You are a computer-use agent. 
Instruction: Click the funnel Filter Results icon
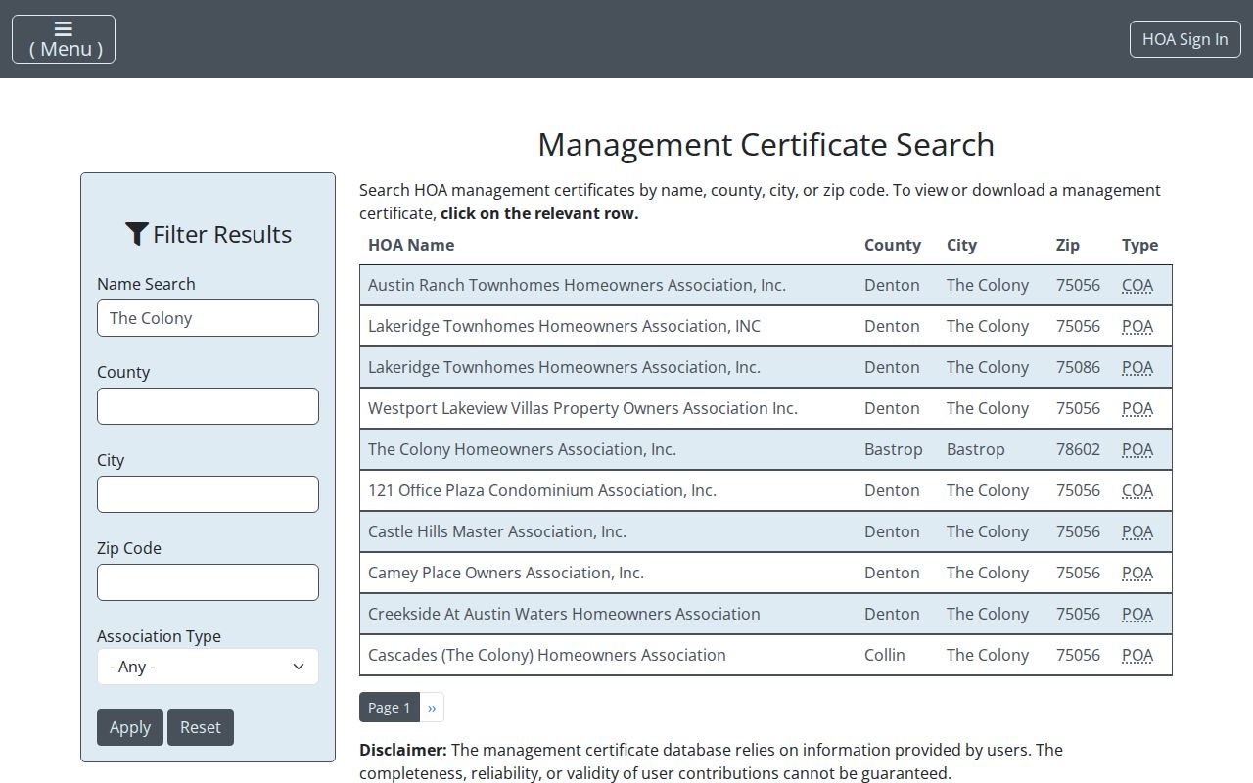click(136, 234)
